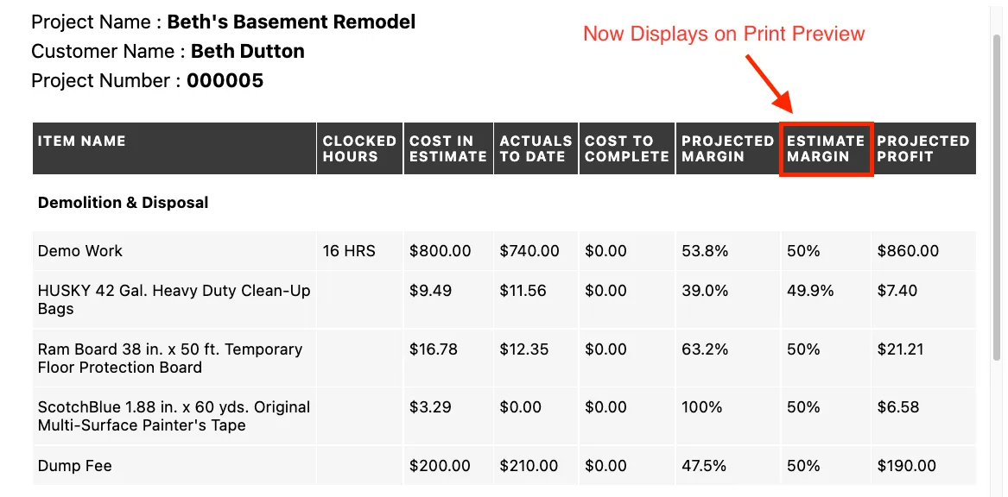The image size is (1008, 497).
Task: Click the project number 000005
Action: (225, 81)
